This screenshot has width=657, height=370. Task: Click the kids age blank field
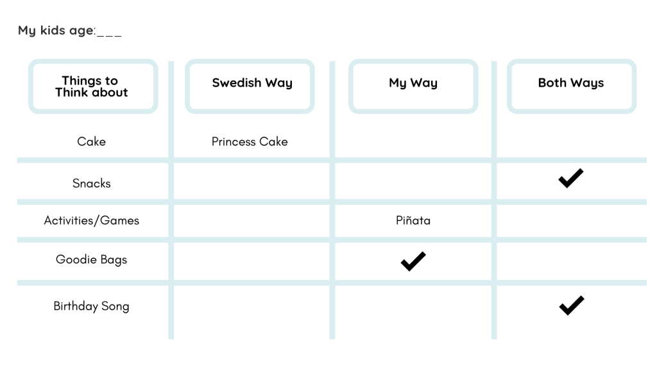pyautogui.click(x=109, y=32)
